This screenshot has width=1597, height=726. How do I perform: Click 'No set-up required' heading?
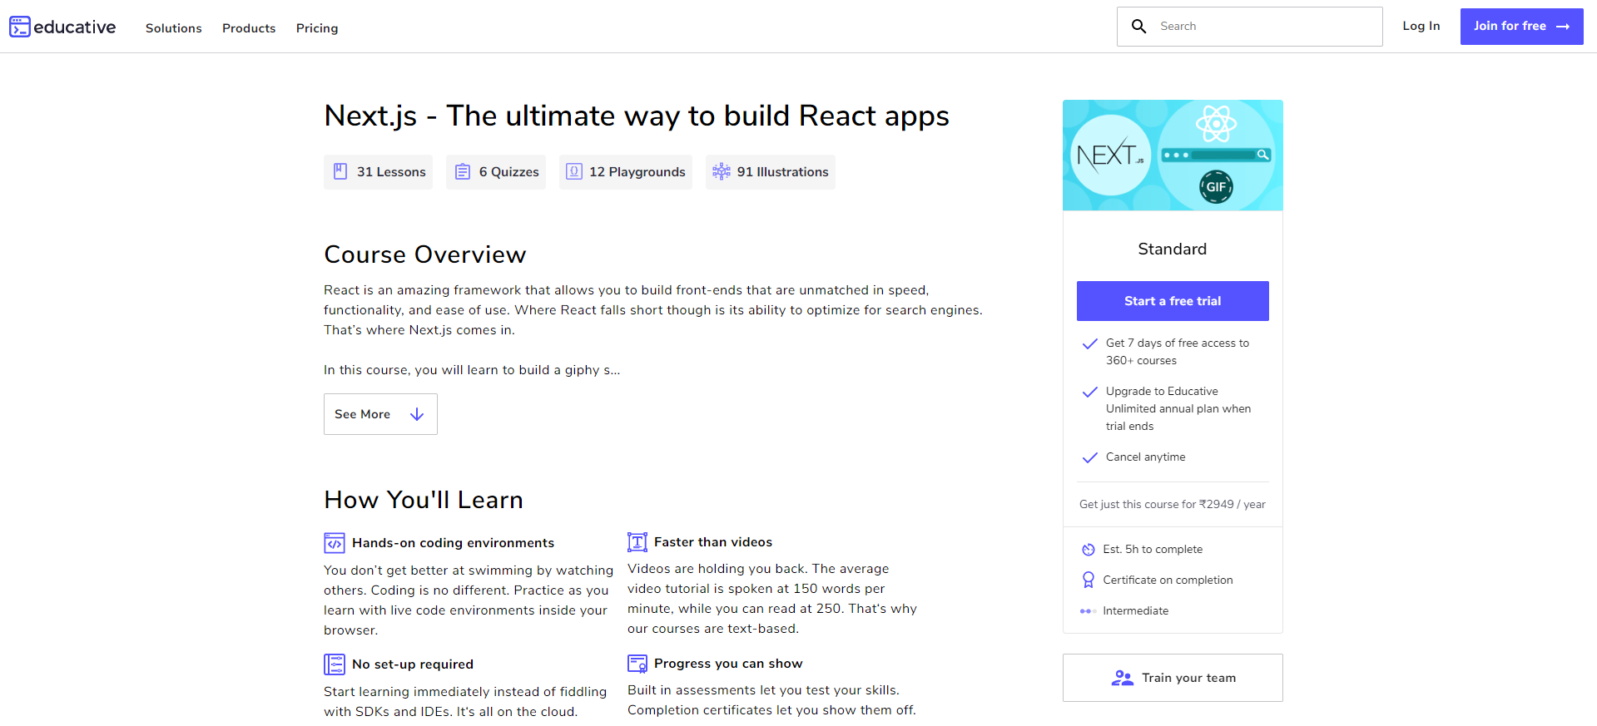pos(413,664)
